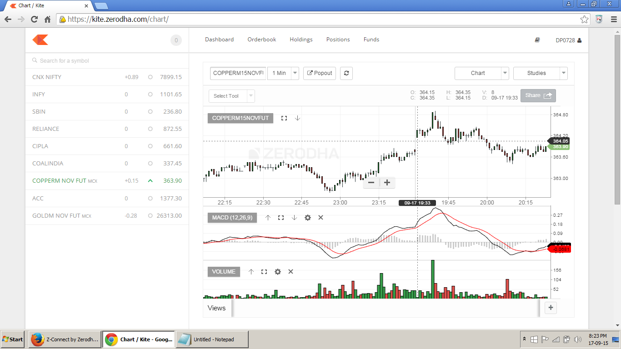Click browser home icon
The image size is (621, 349).
(x=47, y=20)
